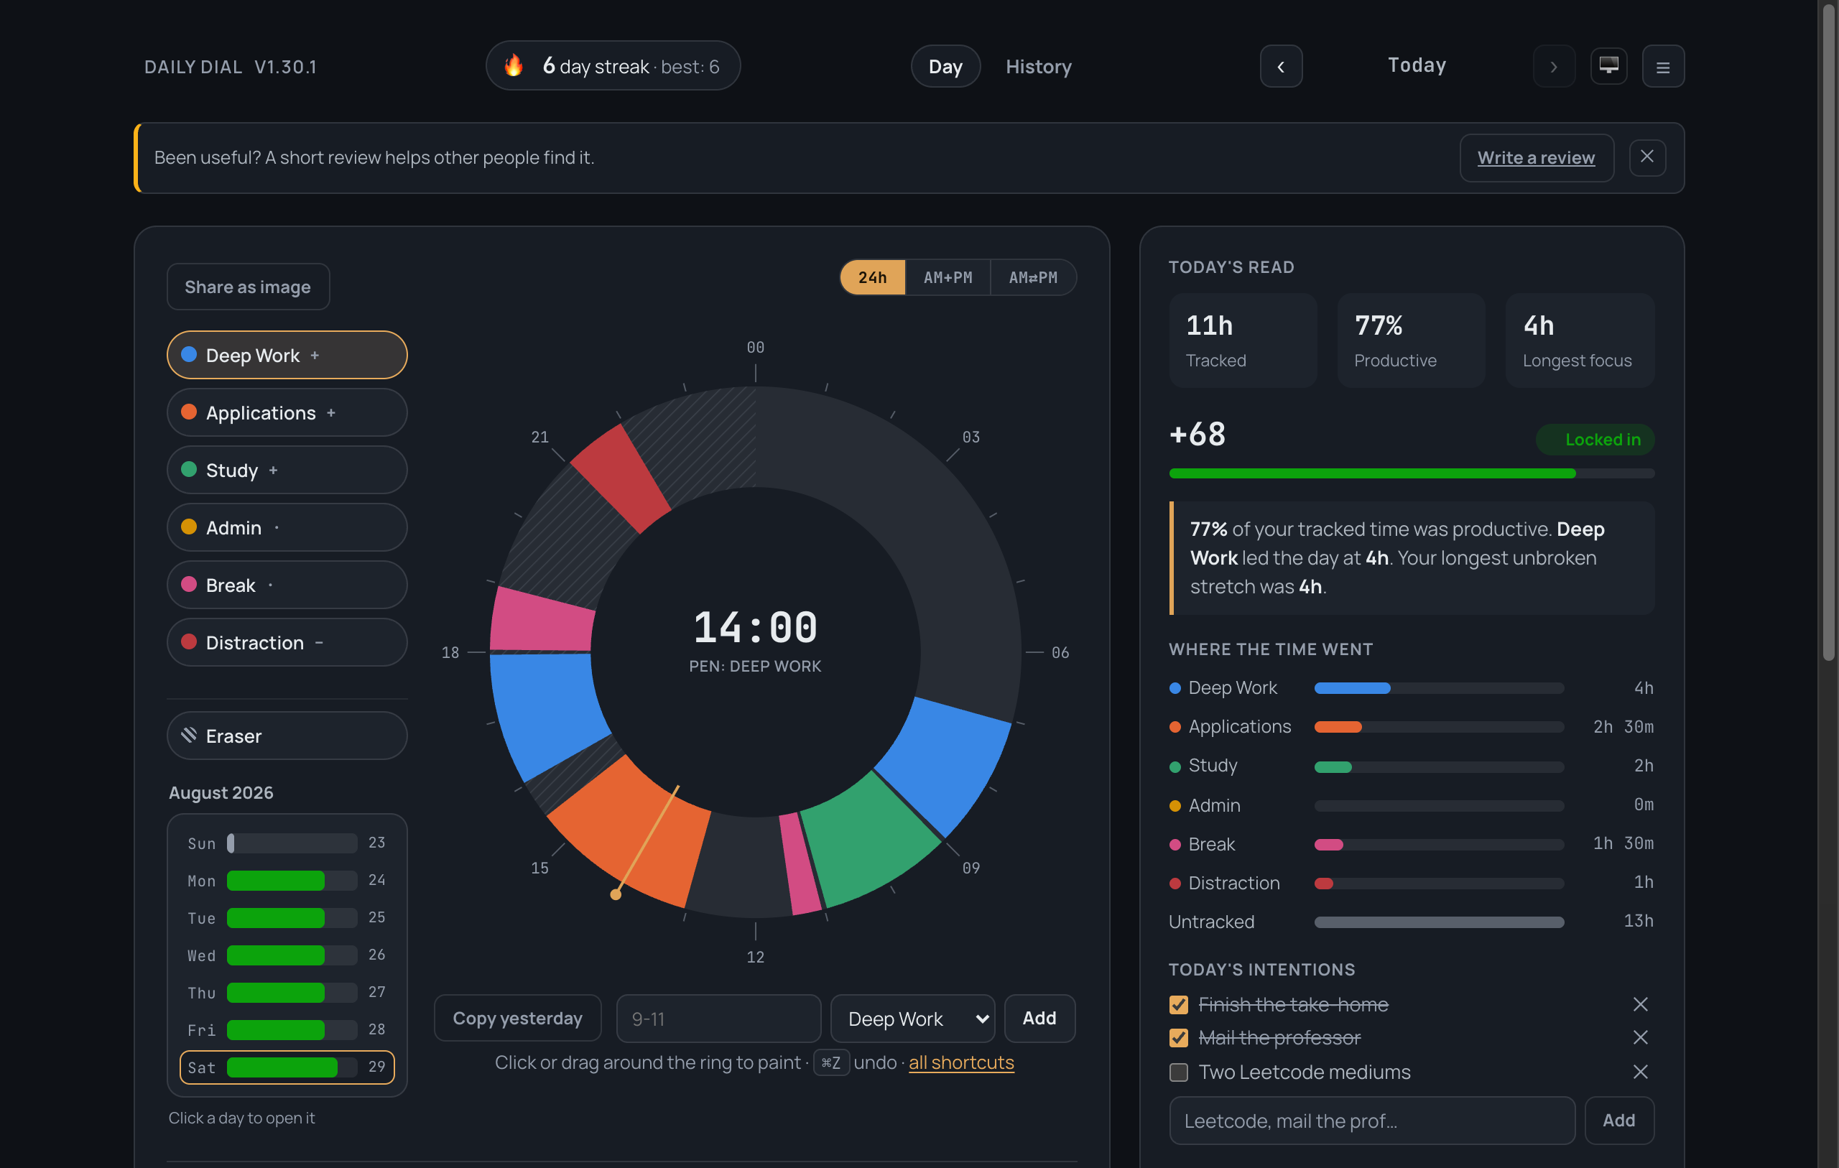The height and width of the screenshot is (1168, 1839).
Task: Open Monday 24 in the week list
Action: (x=287, y=880)
